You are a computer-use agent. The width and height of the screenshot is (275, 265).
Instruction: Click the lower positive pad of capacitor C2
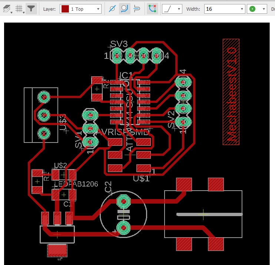point(123,228)
